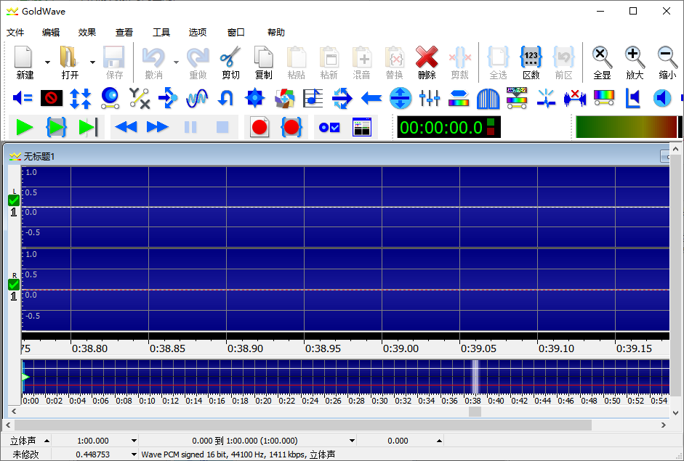Click the Delete (删除) red X icon
The image size is (684, 461).
(427, 62)
